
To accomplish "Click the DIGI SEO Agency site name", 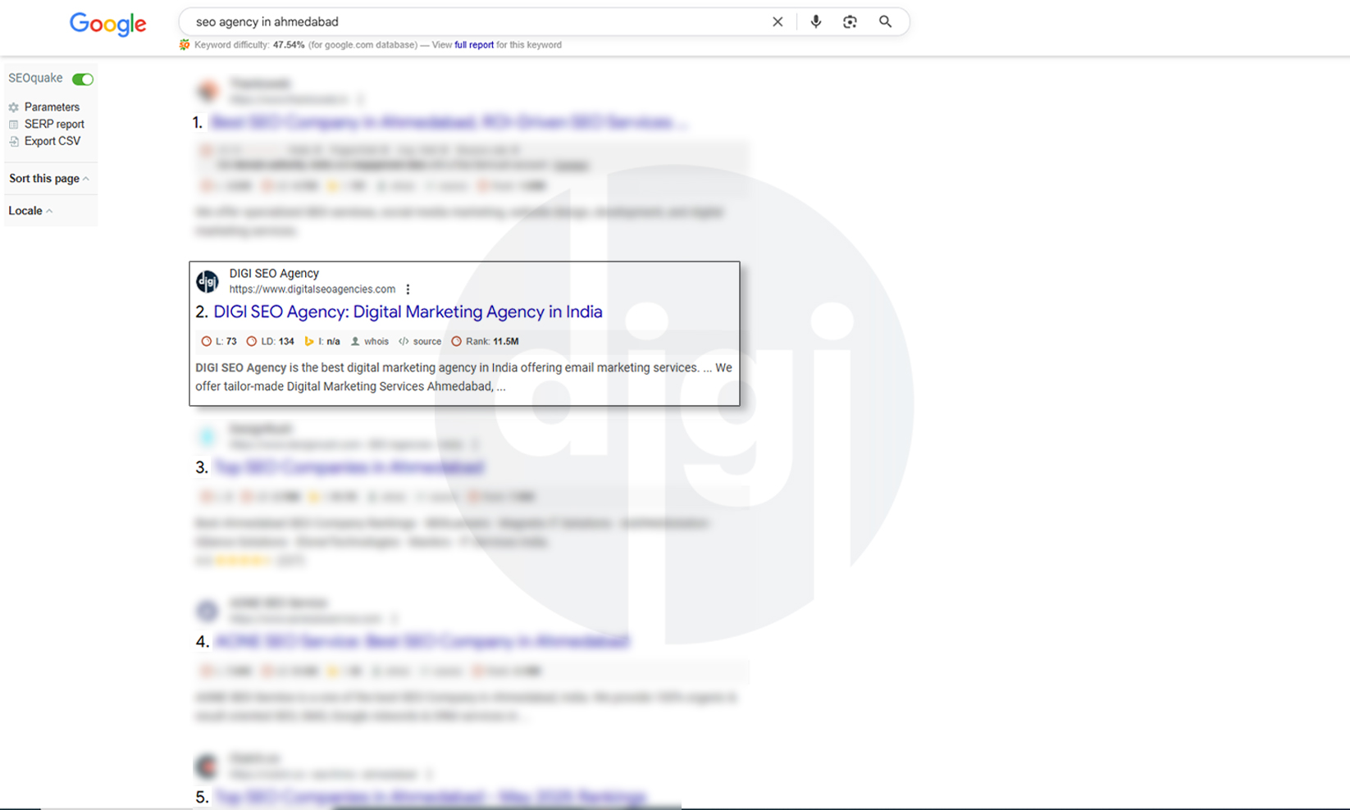I will coord(274,274).
